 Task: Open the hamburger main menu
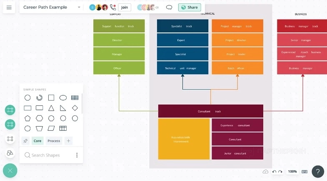tap(9, 7)
